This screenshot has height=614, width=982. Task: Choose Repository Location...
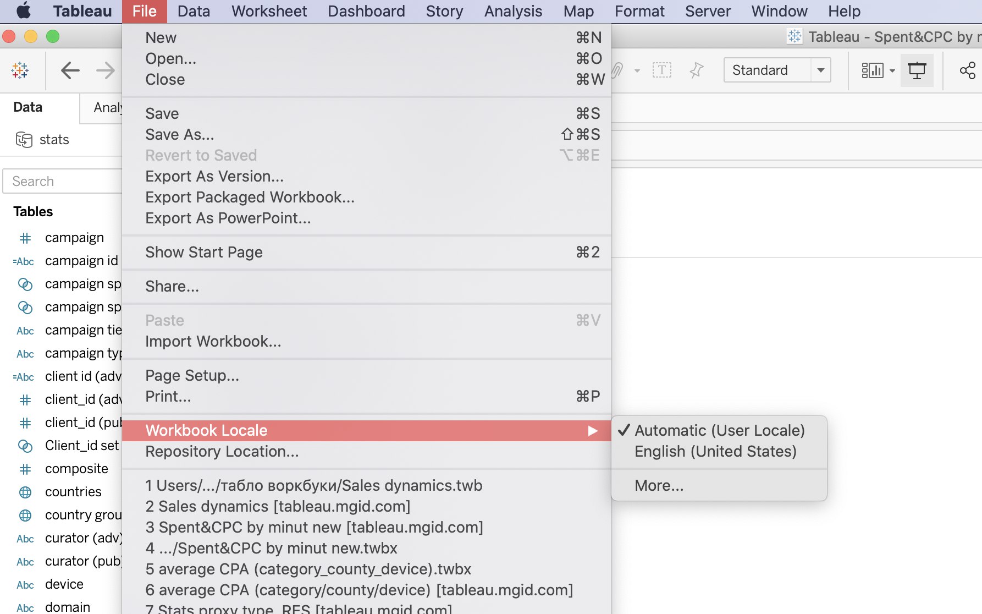click(x=367, y=451)
